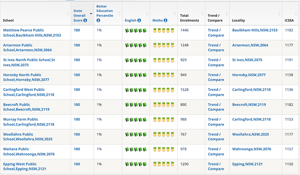The height and width of the screenshot is (175, 300).
Task: Click the Better Education Percentile info icon
Action: point(98,20)
